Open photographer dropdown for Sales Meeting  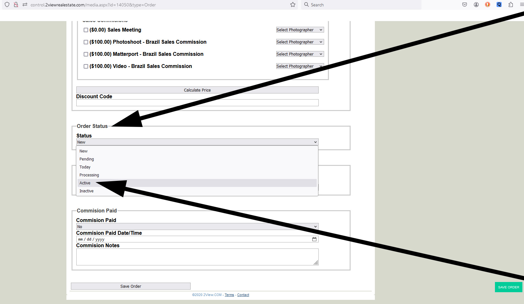pyautogui.click(x=300, y=30)
